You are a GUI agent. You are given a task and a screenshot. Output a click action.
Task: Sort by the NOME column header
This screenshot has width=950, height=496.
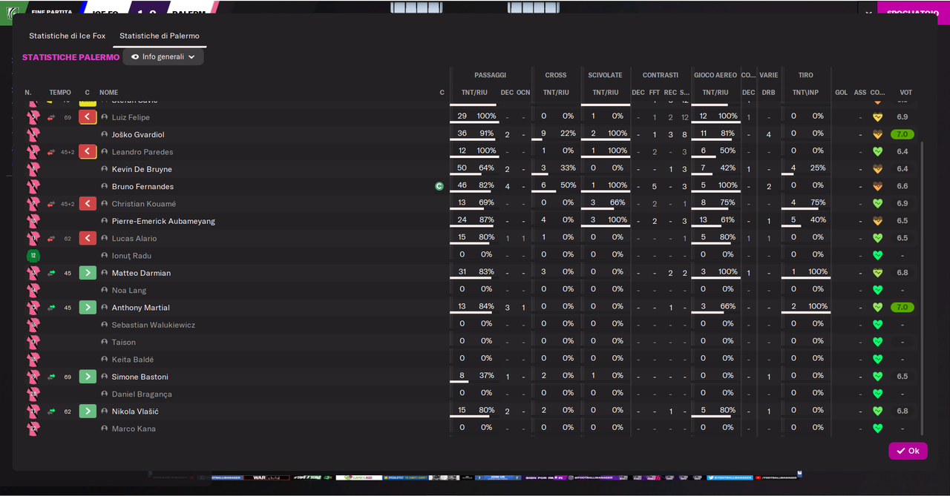[x=109, y=93]
